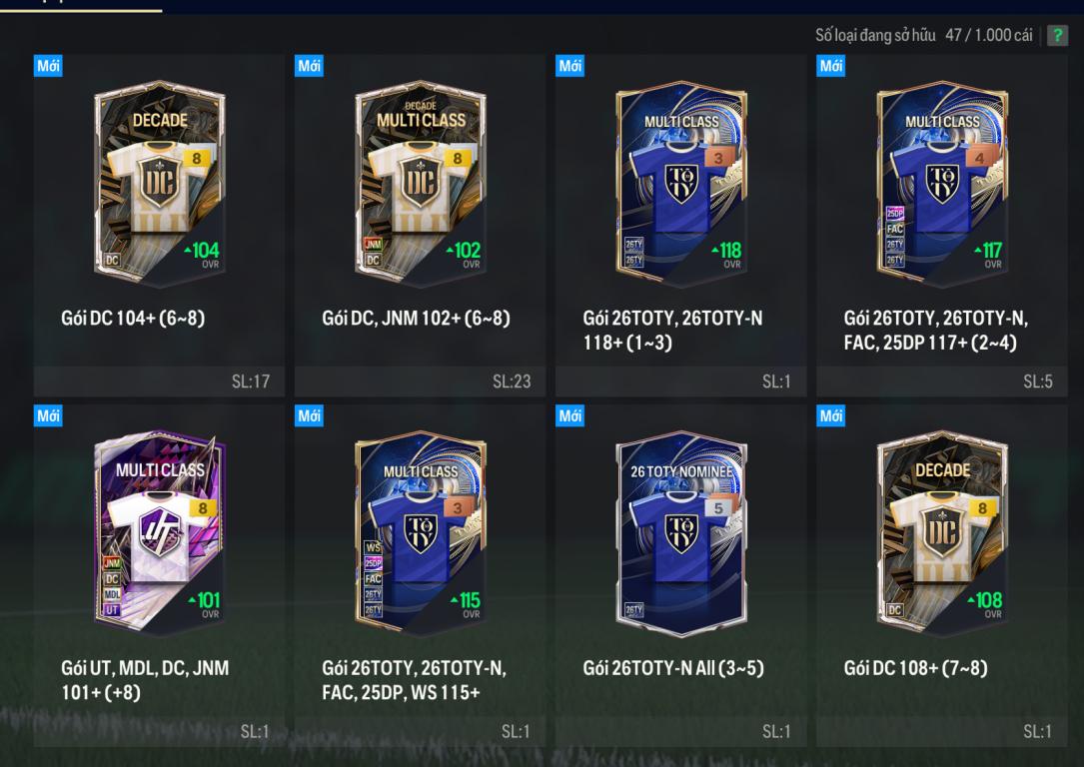Viewport: 1084px width, 767px height.
Task: Select the 118 OVR Multi Class TOTY card
Action: click(681, 184)
